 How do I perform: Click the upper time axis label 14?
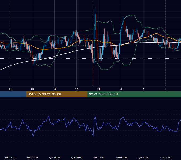[x=10, y=89]
